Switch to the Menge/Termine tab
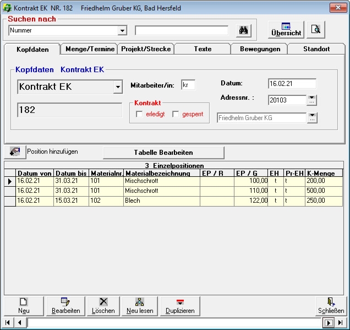 (90, 49)
